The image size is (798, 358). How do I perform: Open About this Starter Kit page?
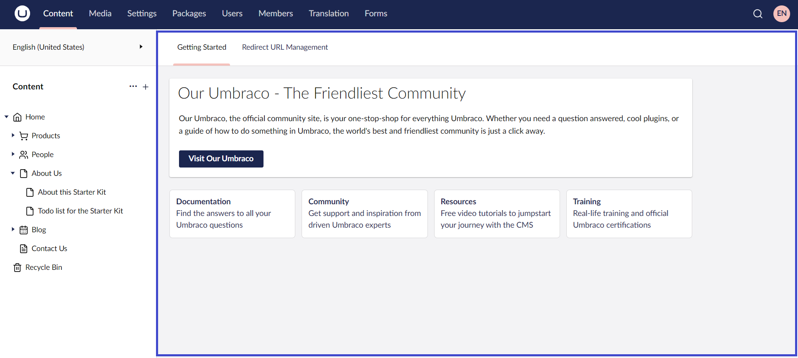(x=72, y=192)
